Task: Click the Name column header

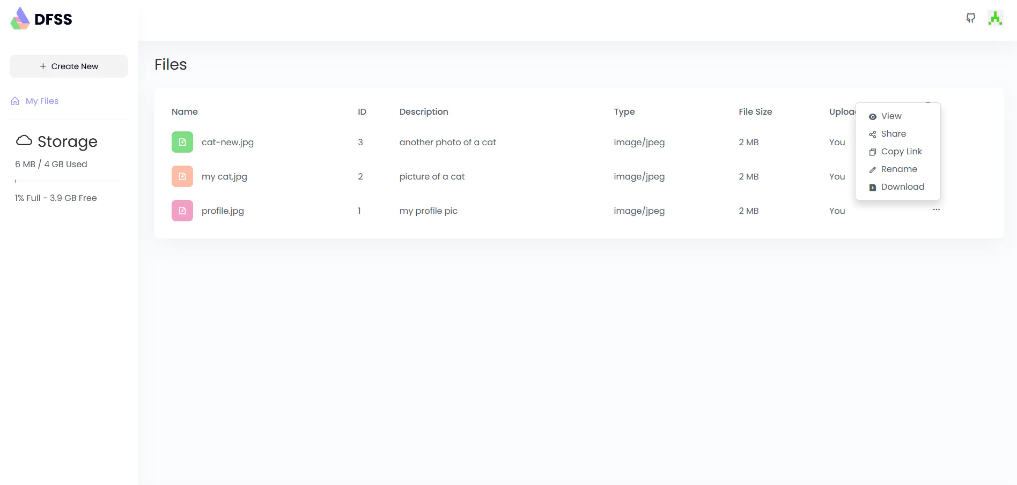Action: 185,111
